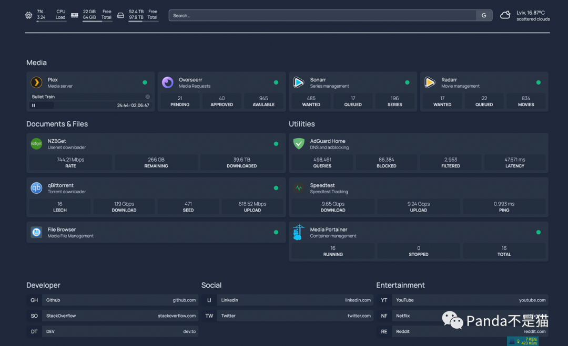Image resolution: width=568 pixels, height=346 pixels.
Task: Focus the Search input field
Action: point(322,15)
